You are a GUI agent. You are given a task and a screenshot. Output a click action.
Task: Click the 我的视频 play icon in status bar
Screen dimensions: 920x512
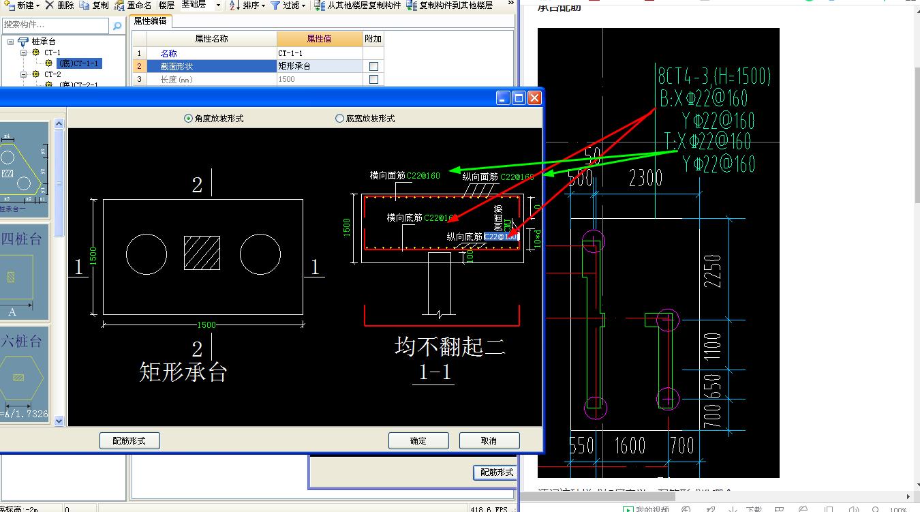click(628, 509)
